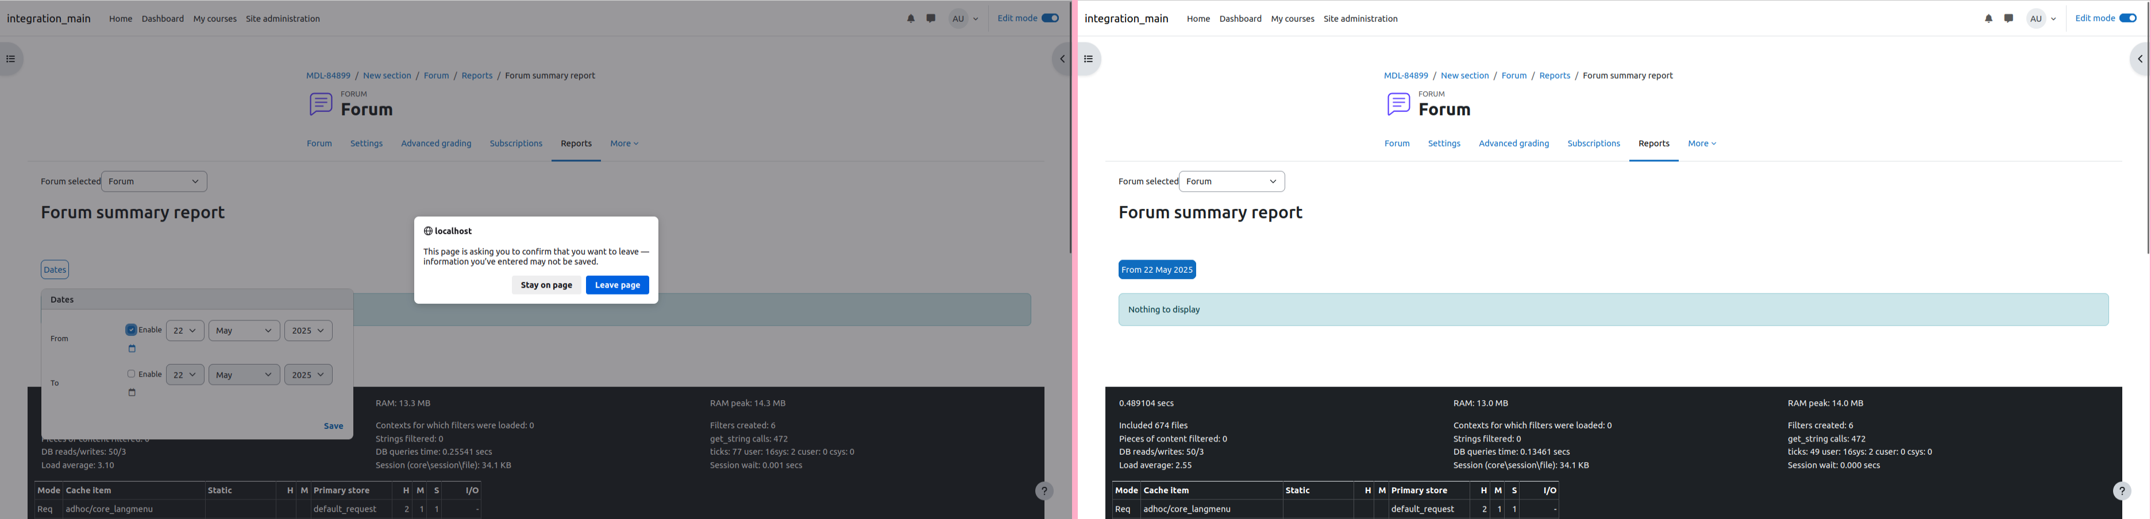Click notification bell in right window
The width and height of the screenshot is (2151, 519).
[1988, 18]
